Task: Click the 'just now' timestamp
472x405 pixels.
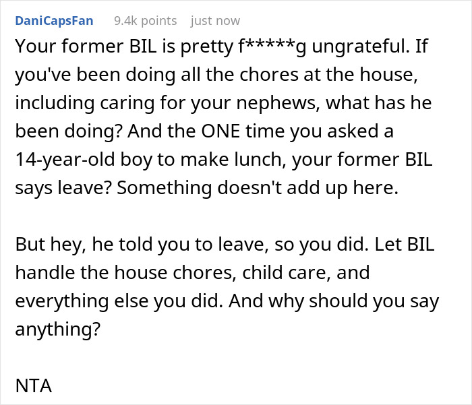Action: [x=215, y=21]
